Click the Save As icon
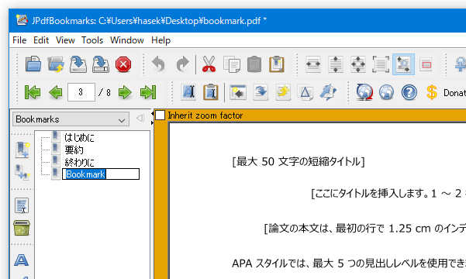The image size is (466, 279). click(101, 64)
